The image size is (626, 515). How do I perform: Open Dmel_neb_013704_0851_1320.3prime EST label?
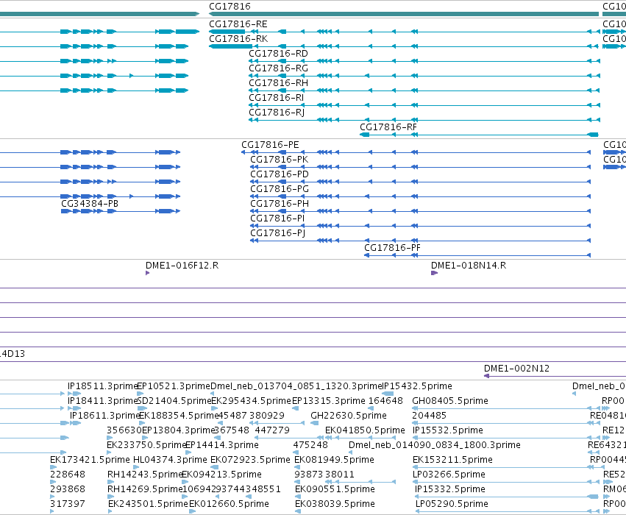[x=296, y=386]
